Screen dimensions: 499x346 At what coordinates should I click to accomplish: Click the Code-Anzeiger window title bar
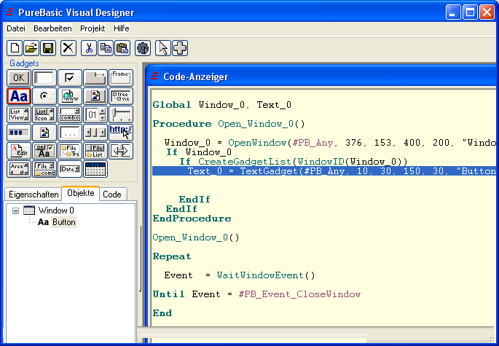tap(321, 76)
